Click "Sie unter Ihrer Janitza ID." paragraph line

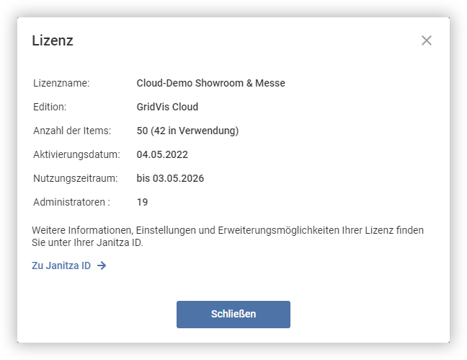coord(88,242)
